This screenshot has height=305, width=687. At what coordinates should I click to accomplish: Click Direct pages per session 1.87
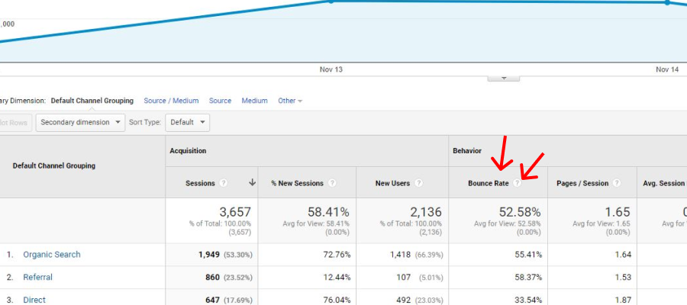[623, 300]
